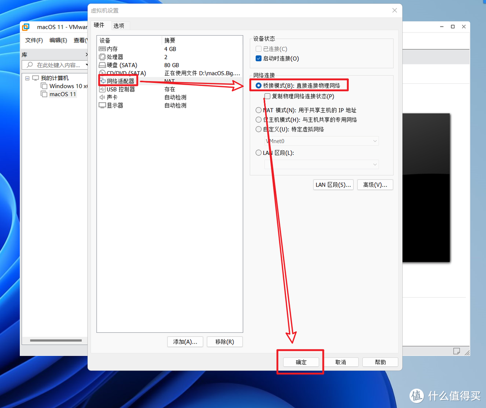Open the Edit (编辑) menu in VMware
486x408 pixels.
pyautogui.click(x=58, y=41)
